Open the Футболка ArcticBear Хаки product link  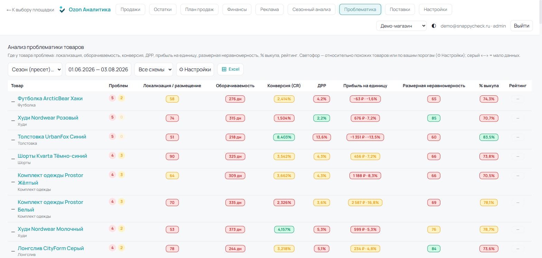[x=50, y=99]
